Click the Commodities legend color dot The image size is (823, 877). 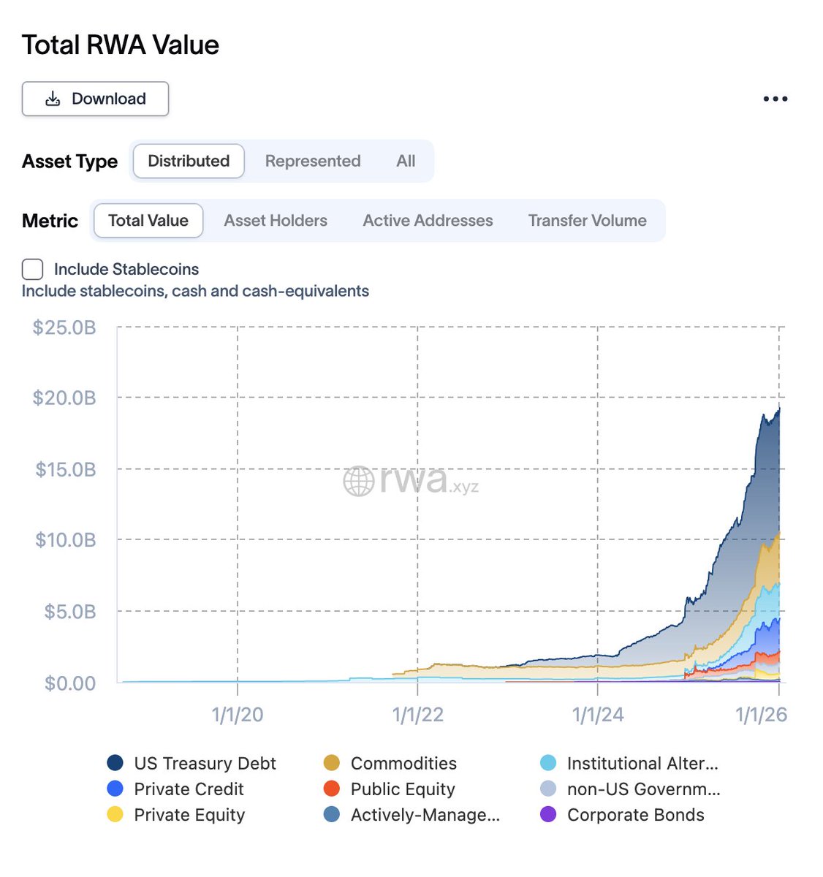330,763
